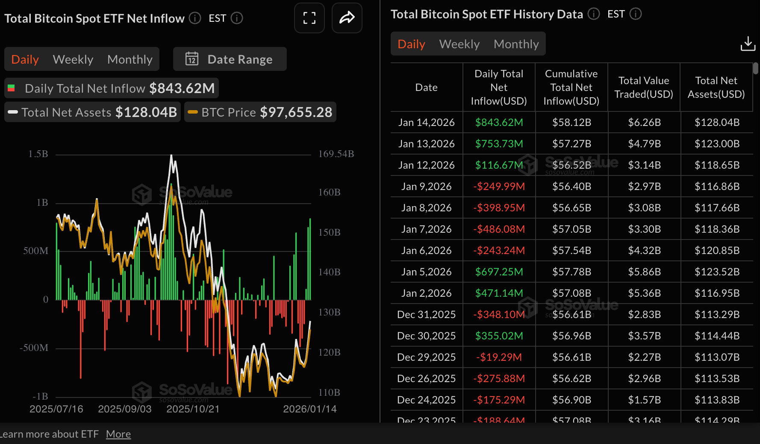The height and width of the screenshot is (444, 760).
Task: Open the timezone selector in the data table
Action: coord(616,14)
